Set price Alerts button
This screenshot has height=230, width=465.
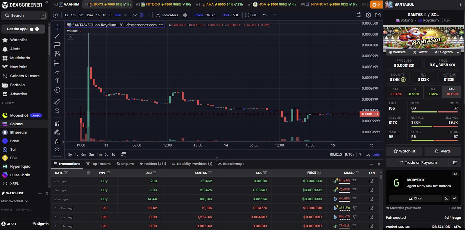click(443, 151)
